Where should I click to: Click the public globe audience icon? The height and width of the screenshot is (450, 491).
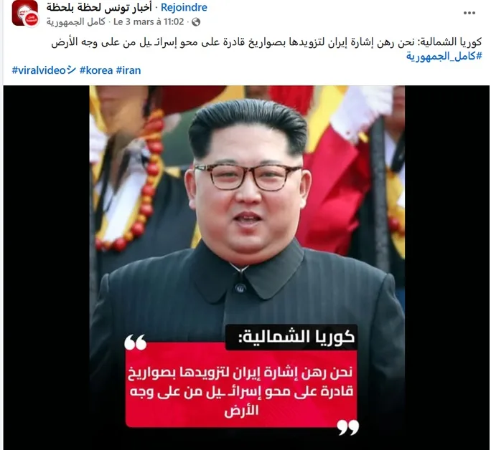coord(196,22)
